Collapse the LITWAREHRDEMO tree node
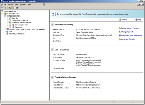Screen dimensions: 145x105 pos(2,14)
